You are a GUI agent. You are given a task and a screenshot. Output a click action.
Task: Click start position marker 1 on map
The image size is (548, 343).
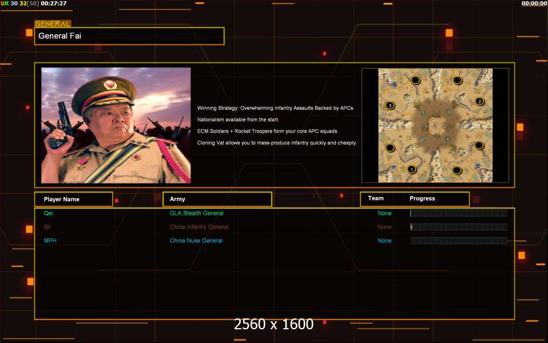(412, 169)
